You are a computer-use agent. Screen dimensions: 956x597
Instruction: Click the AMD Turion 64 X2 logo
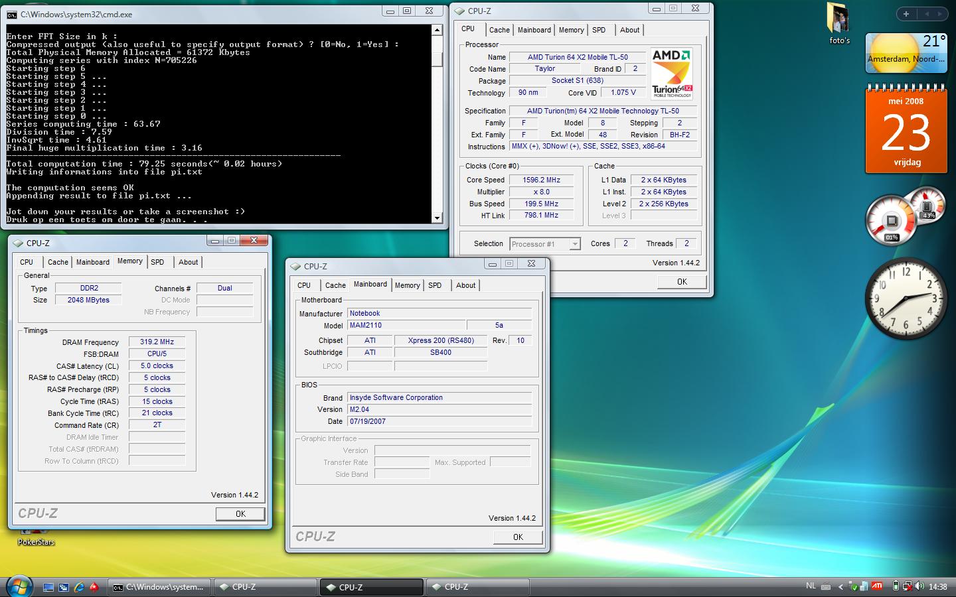pos(672,74)
